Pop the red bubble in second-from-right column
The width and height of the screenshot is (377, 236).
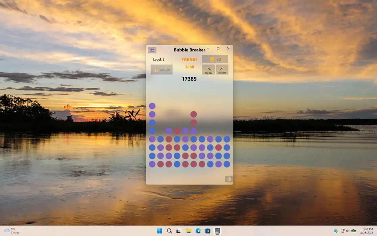[x=218, y=148]
